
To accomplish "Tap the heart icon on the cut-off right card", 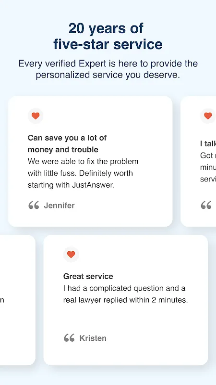I will 208,116.
